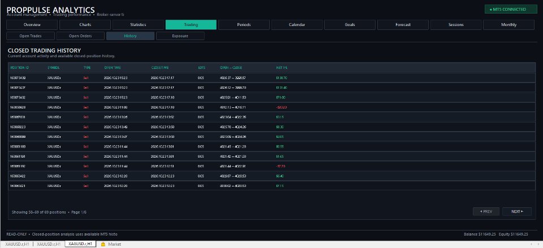
Task: Click the PROPPULSE ANALYTICS title
Action: tap(50, 10)
